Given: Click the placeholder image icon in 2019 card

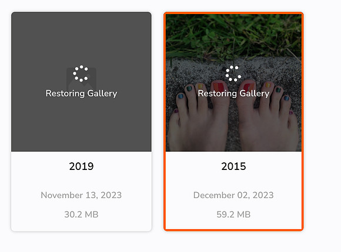Looking at the screenshot, I should (x=81, y=79).
